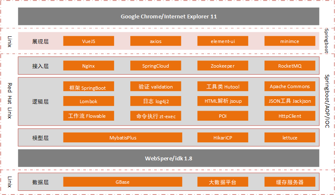Select the 逻辑层 label
The height and width of the screenshot is (195, 335).
click(x=41, y=101)
